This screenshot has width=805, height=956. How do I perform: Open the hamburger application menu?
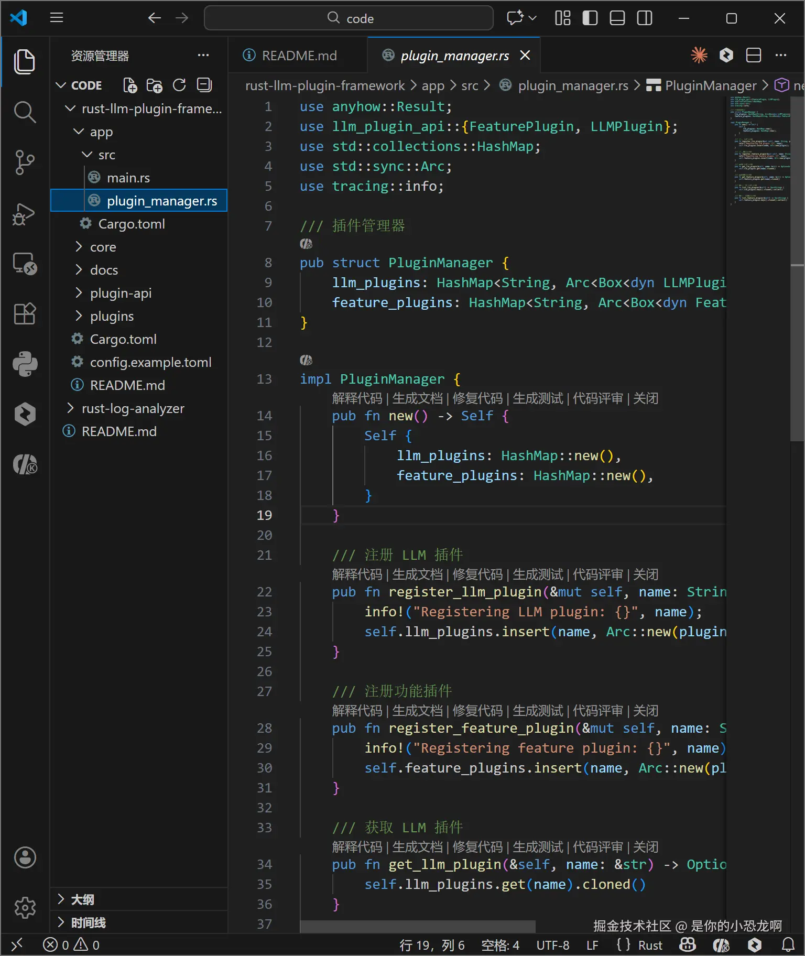point(57,18)
